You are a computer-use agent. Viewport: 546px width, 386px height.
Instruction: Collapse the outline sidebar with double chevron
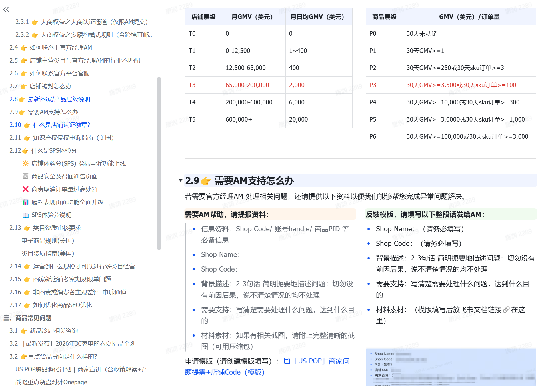[6, 9]
